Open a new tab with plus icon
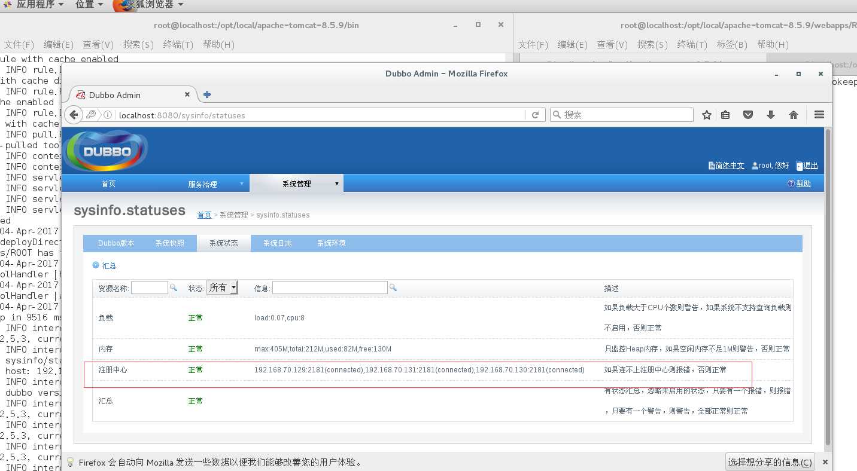 pos(207,94)
